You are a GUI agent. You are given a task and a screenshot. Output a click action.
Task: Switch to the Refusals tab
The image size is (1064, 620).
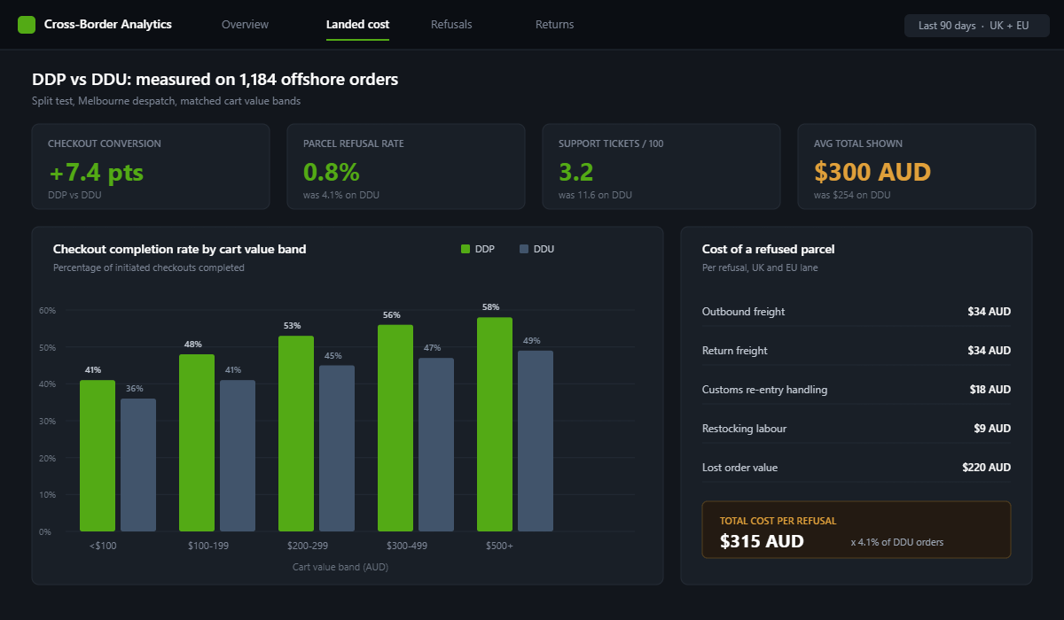[x=451, y=25]
